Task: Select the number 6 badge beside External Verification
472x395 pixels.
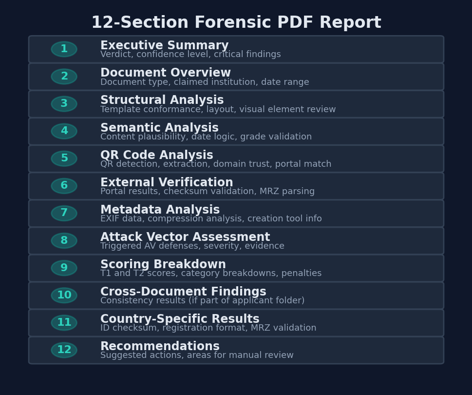Action: [64, 186]
